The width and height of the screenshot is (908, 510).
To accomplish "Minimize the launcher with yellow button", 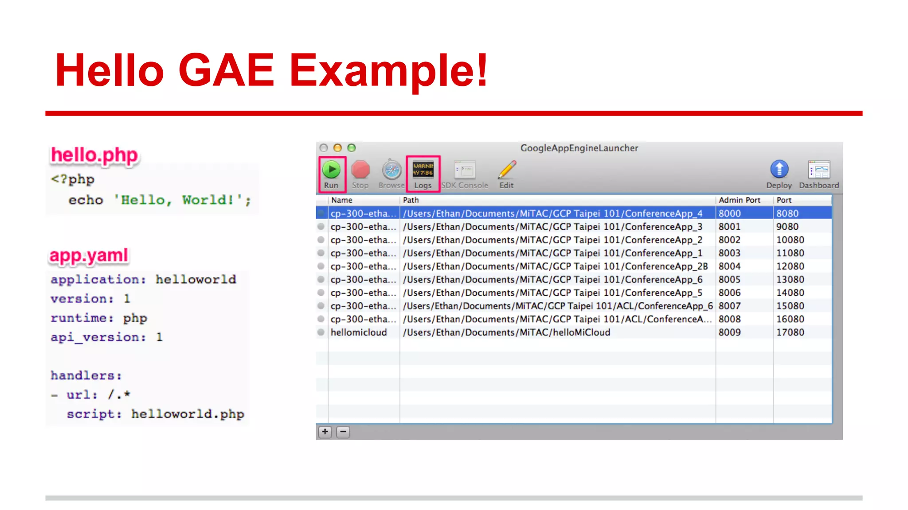I will [337, 148].
